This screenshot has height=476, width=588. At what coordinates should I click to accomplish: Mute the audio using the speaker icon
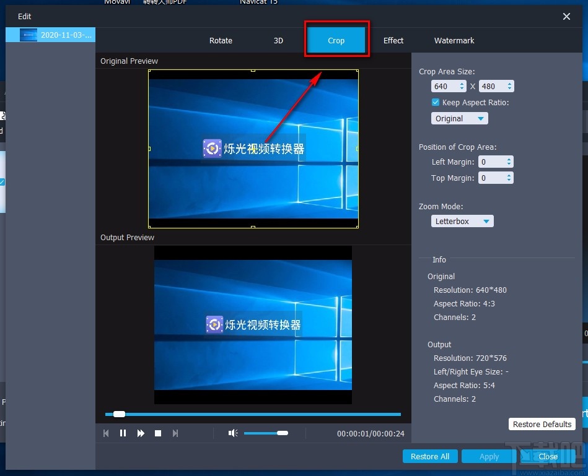click(233, 433)
